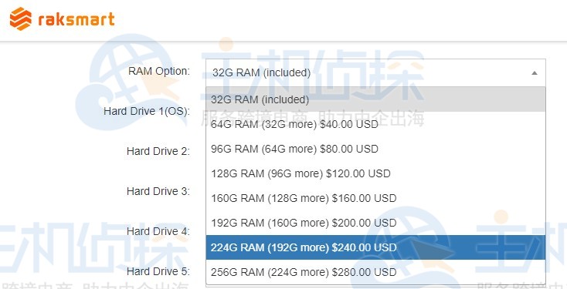Select highlighted 224G RAM $240.00 option
Image resolution: width=567 pixels, height=289 pixels.
point(375,247)
